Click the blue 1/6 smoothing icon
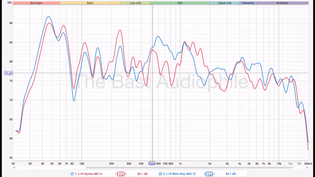The image size is (315, 177). tap(209, 174)
